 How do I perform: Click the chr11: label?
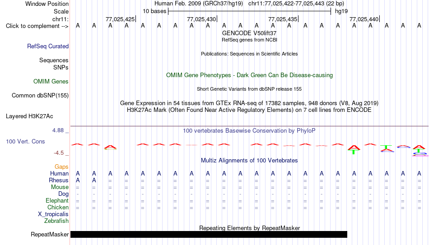[x=61, y=19]
